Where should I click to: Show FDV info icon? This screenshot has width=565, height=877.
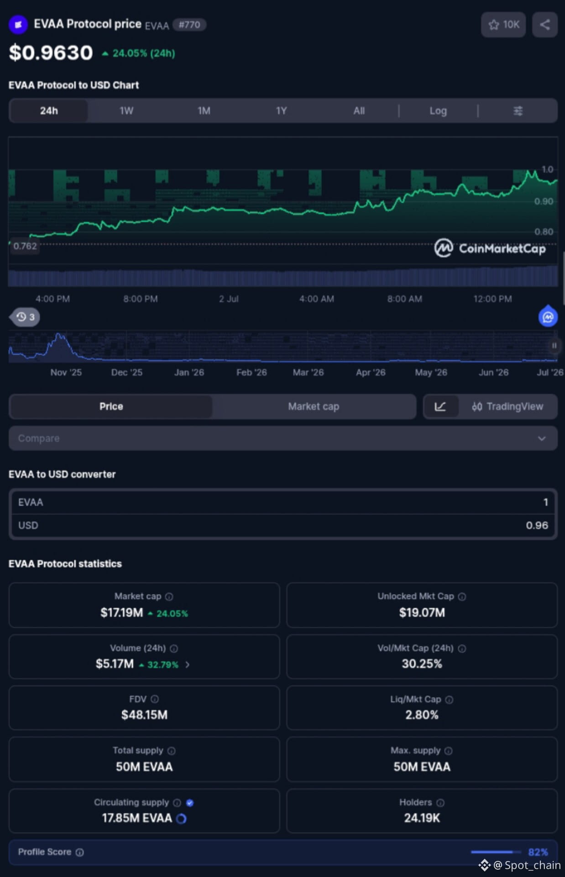click(x=155, y=699)
